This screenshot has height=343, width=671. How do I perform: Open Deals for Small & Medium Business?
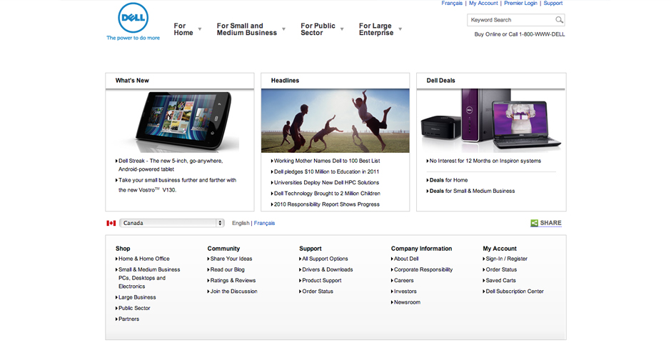[472, 191]
